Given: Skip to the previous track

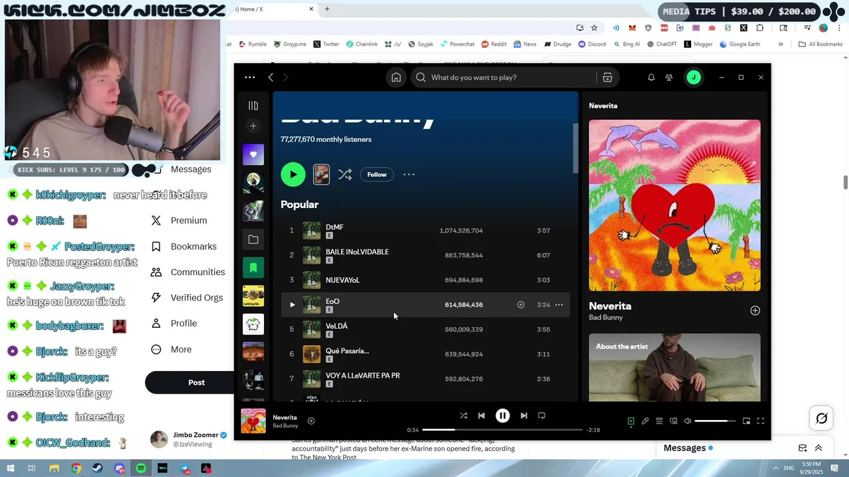Looking at the screenshot, I should pyautogui.click(x=482, y=415).
